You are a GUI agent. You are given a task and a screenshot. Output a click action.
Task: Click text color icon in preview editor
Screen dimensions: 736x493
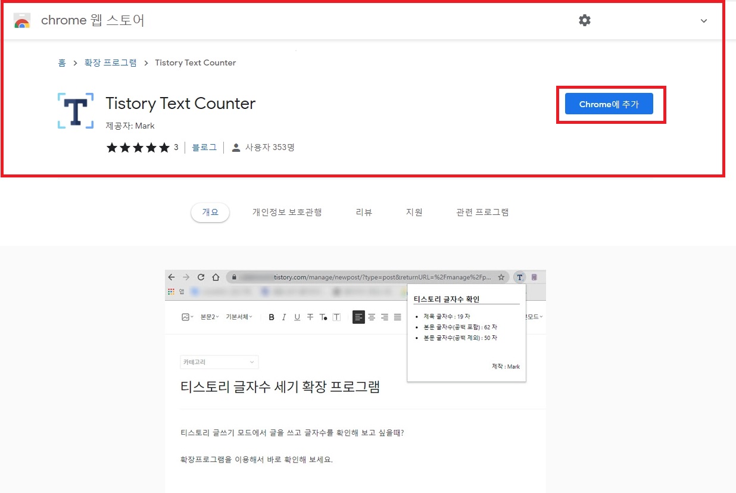323,317
